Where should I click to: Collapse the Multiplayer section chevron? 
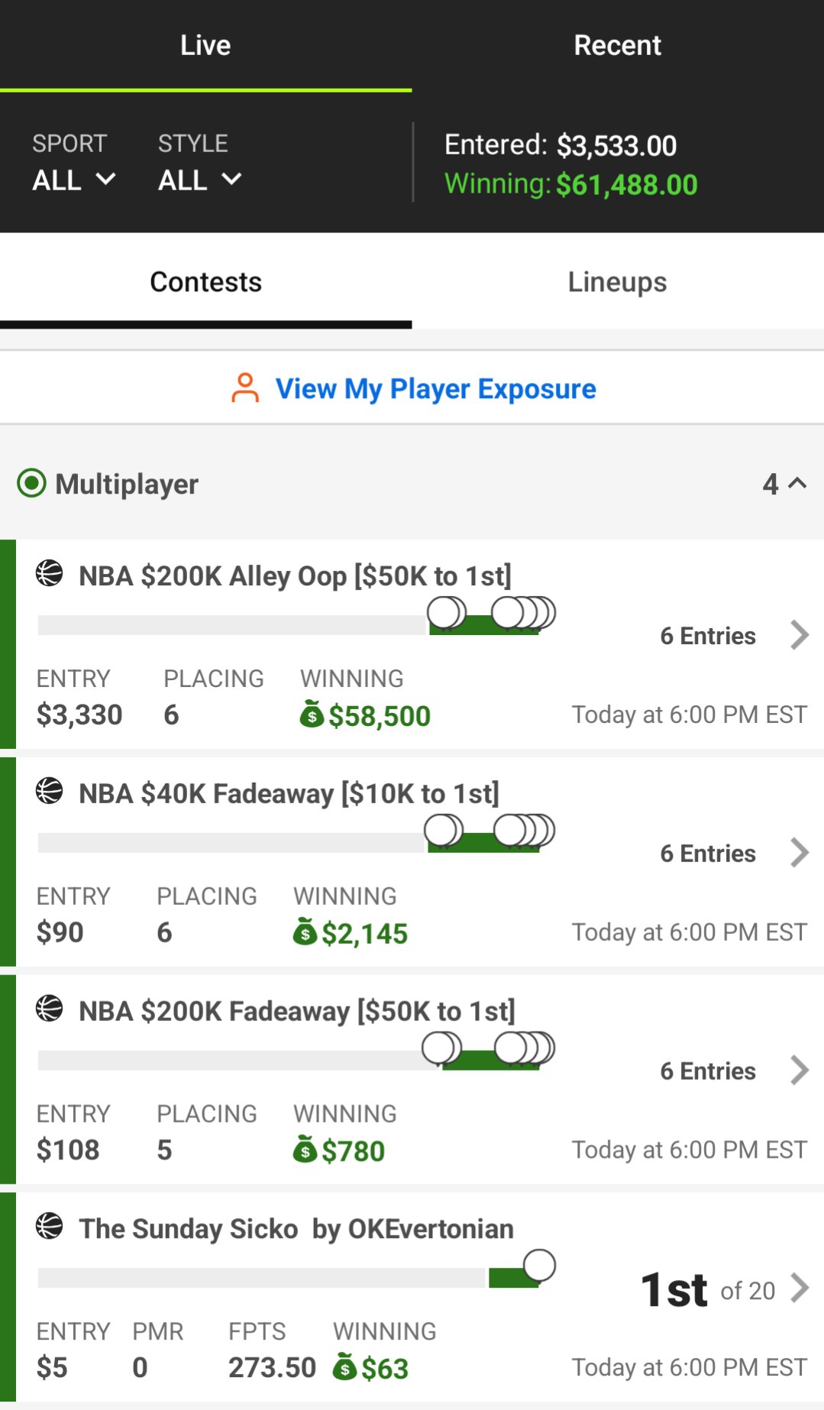[x=797, y=483]
